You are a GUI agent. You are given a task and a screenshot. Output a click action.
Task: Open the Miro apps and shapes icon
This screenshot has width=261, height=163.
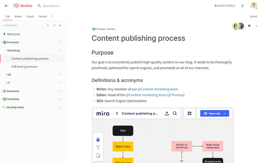point(189,114)
